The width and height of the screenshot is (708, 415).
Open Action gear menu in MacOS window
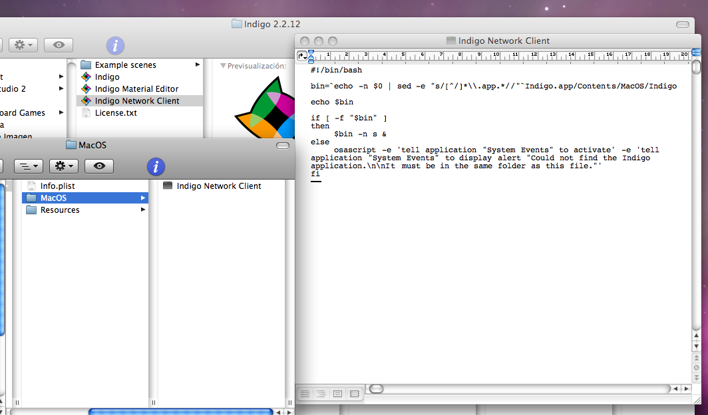(64, 166)
